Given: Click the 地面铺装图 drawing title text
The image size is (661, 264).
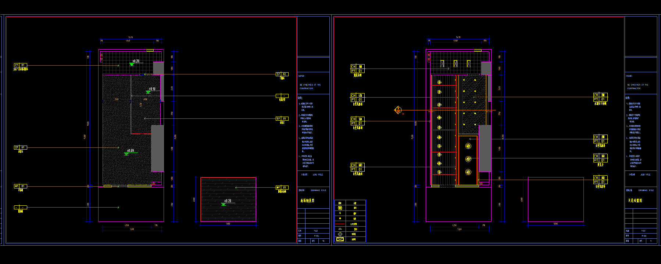Looking at the screenshot, I should pyautogui.click(x=307, y=201).
